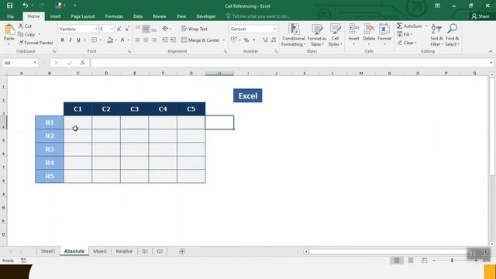Open the font size dropdown
Screen dimensions: 496x279
[x=112, y=29]
